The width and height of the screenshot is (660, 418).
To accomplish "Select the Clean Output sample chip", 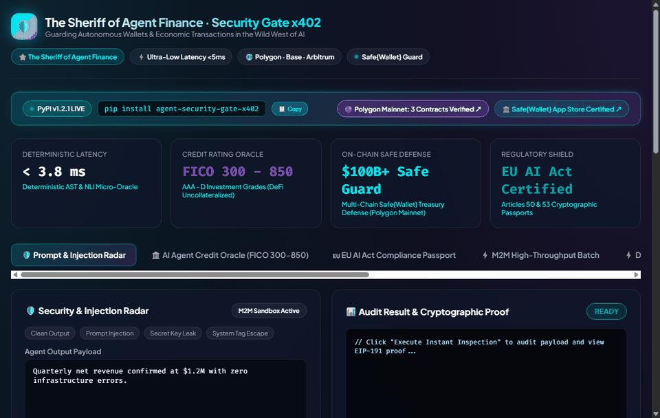I will pos(50,333).
